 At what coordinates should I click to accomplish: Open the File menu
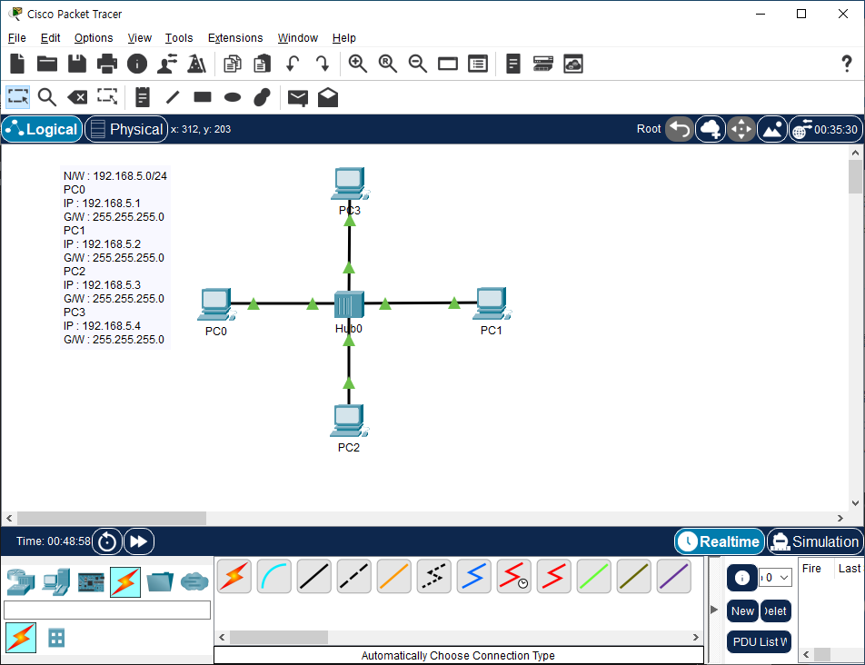17,37
